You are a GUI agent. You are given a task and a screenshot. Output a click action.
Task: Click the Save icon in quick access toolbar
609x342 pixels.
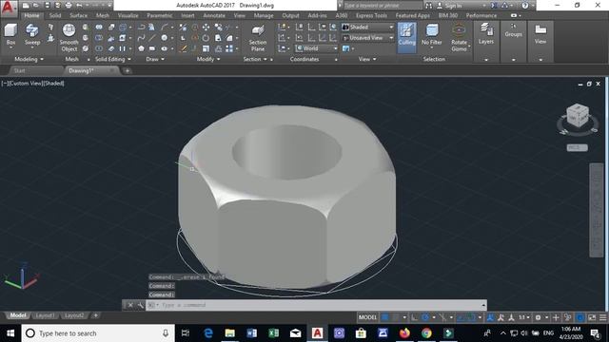click(47, 6)
